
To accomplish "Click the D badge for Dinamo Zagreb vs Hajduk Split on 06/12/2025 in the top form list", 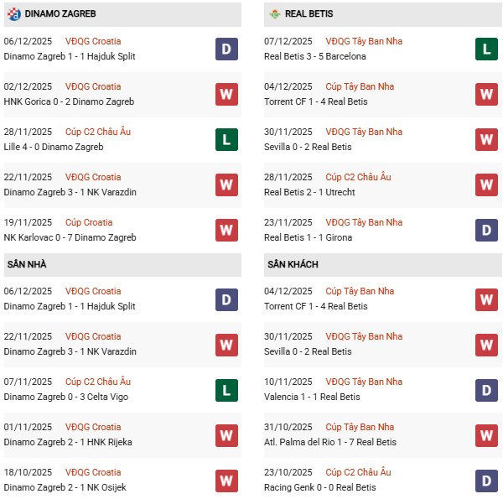I will (x=226, y=49).
